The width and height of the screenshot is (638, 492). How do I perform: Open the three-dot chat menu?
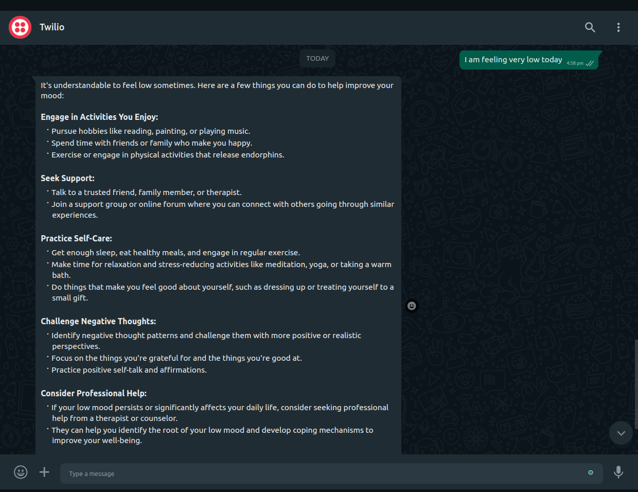point(618,27)
